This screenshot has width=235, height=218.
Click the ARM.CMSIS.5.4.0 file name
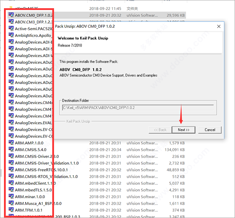(31, 150)
